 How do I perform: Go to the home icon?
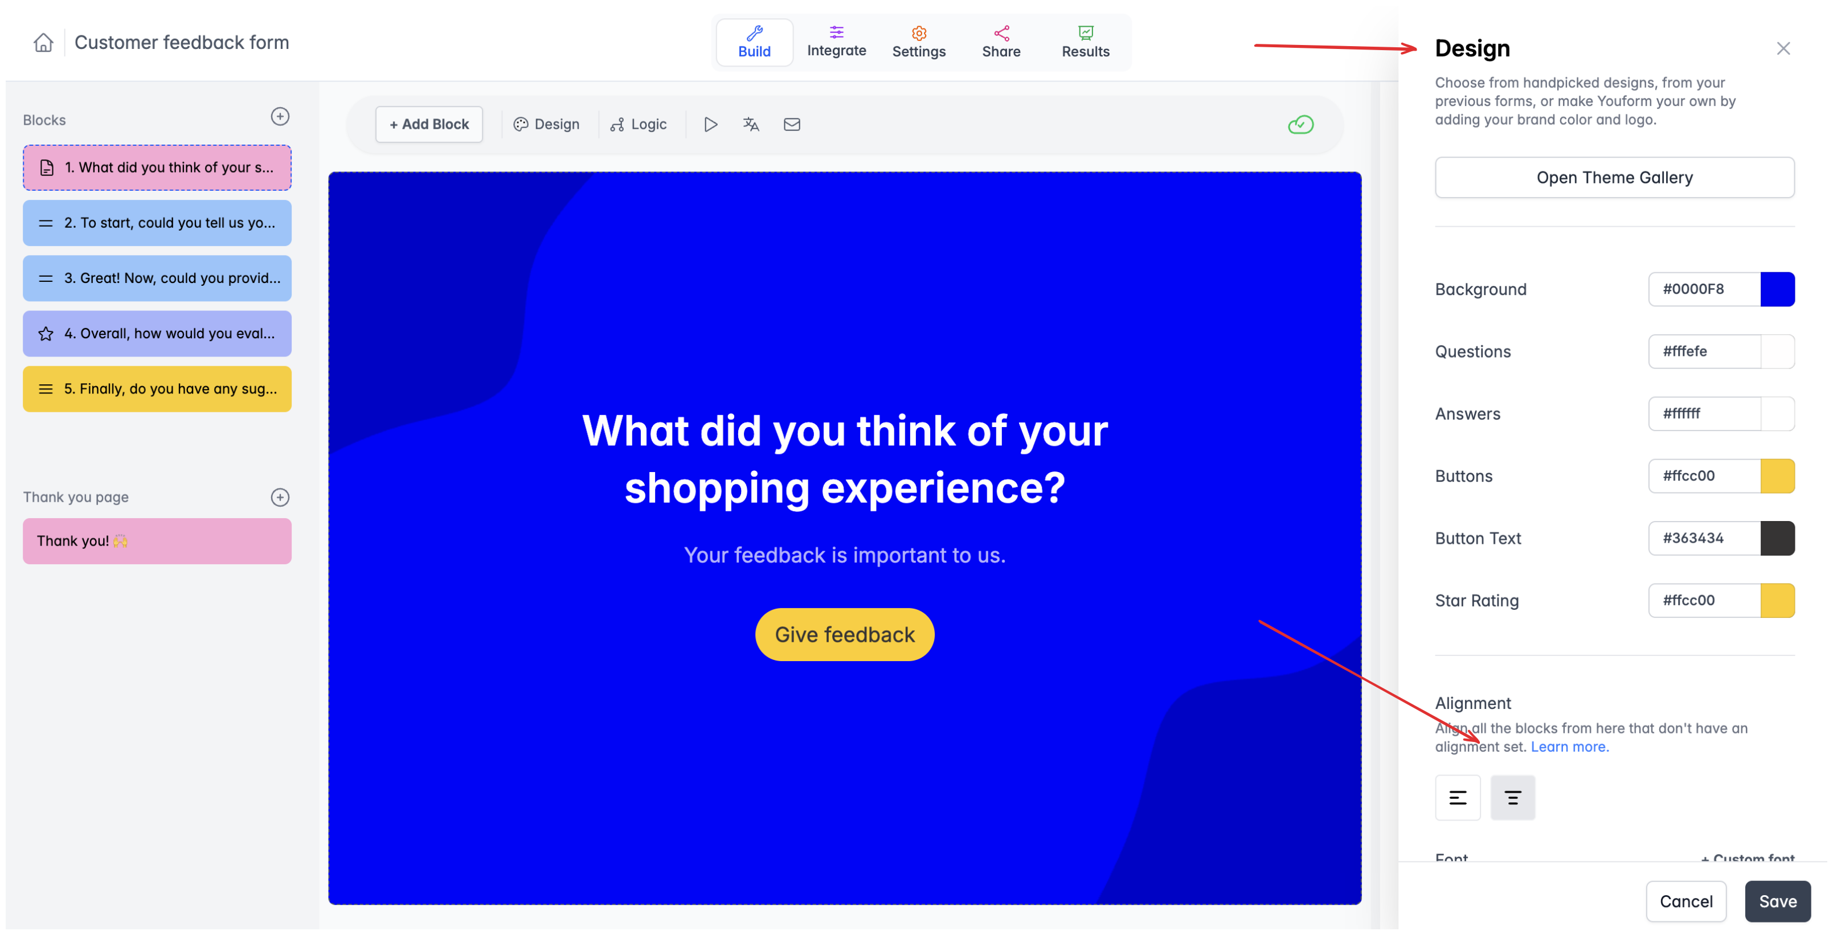43,43
